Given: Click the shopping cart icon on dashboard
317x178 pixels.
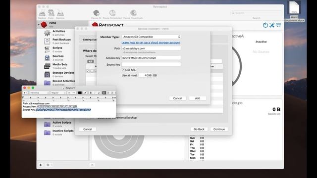Looking at the screenshot, I should pos(278,25).
